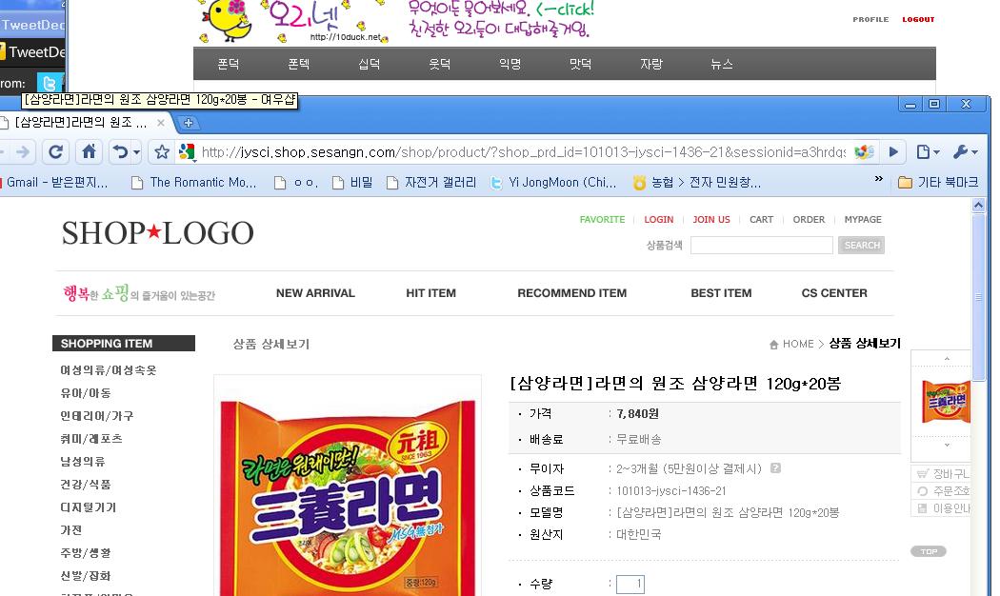Select 주방/생활 category
This screenshot has height=596, width=1000.
pos(86,553)
